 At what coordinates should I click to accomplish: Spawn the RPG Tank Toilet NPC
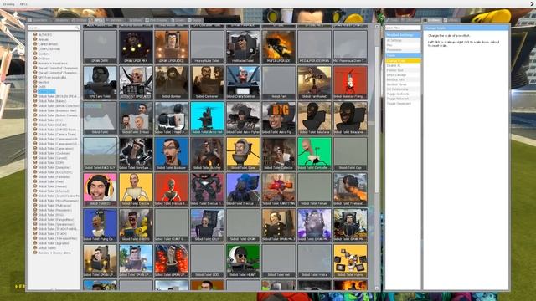100,83
